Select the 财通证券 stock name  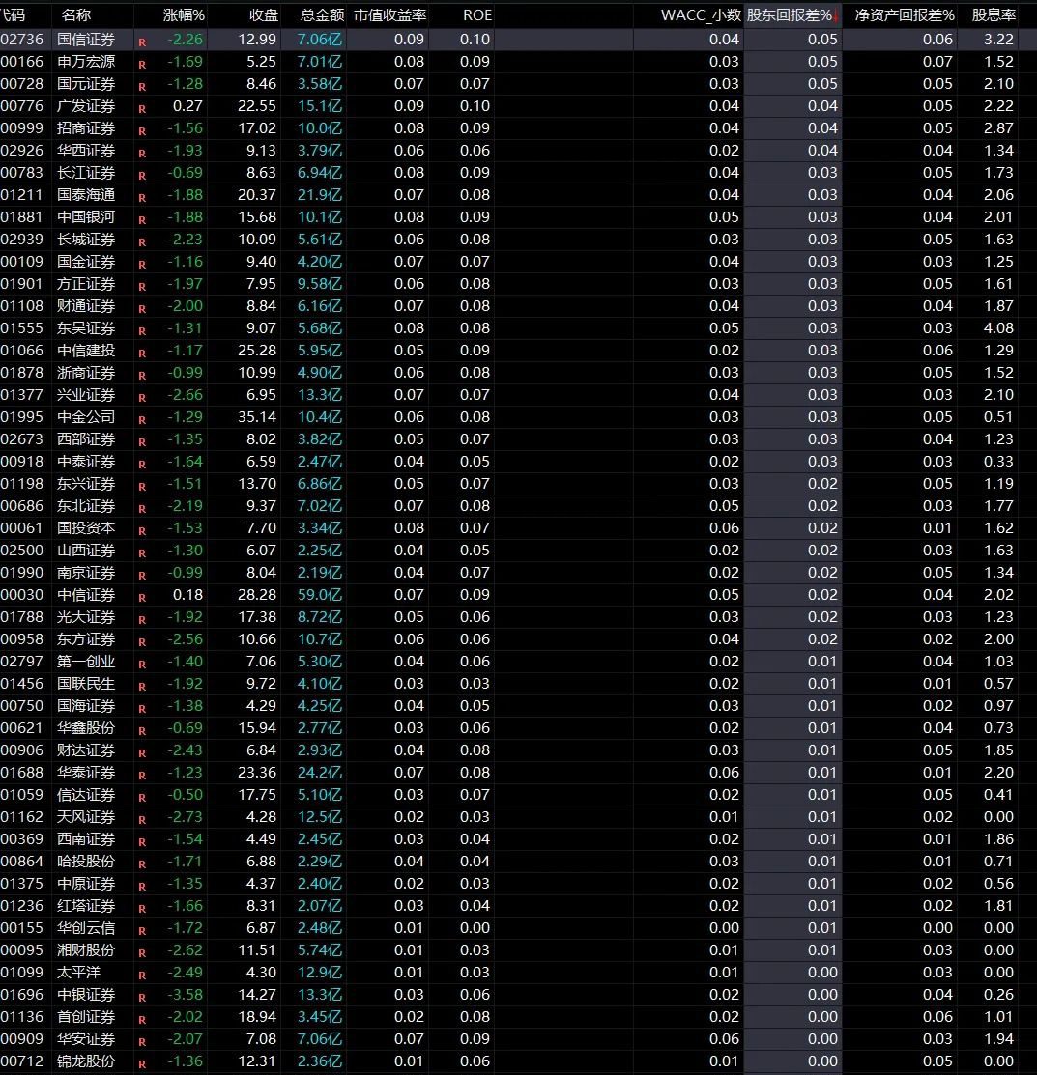(86, 306)
